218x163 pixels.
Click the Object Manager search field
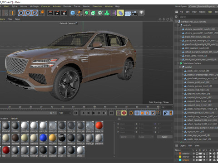pos(198,17)
